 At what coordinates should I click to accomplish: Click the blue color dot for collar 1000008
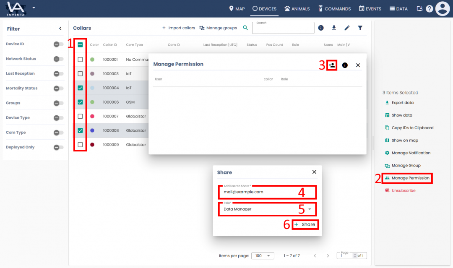coord(92,130)
